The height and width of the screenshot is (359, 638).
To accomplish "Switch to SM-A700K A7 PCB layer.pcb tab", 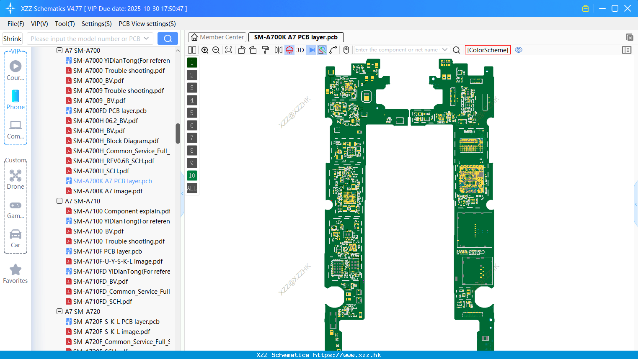I will (296, 37).
